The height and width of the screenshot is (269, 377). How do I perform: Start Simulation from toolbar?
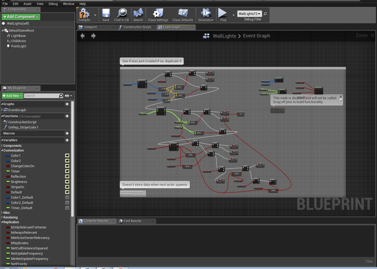(206, 14)
